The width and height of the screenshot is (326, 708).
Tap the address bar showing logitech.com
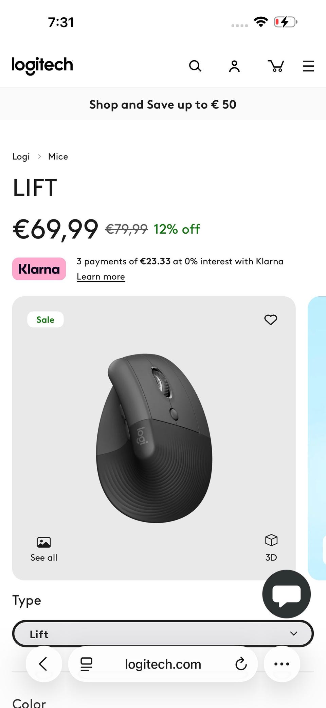[163, 664]
